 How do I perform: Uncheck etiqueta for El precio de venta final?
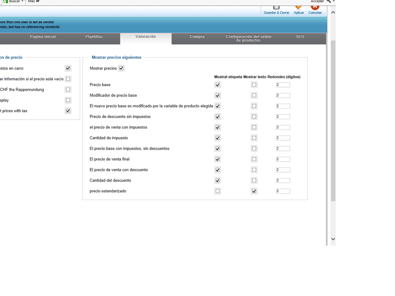218,159
